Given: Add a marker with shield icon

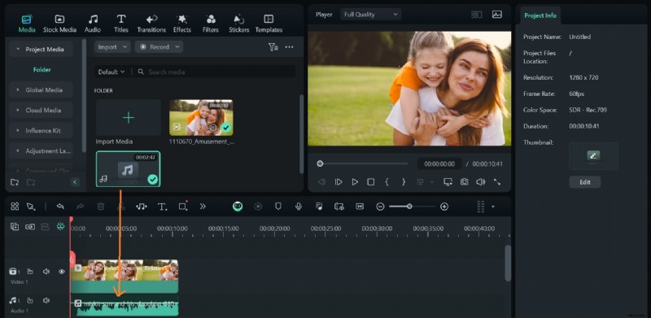Looking at the screenshot, I should [x=278, y=207].
